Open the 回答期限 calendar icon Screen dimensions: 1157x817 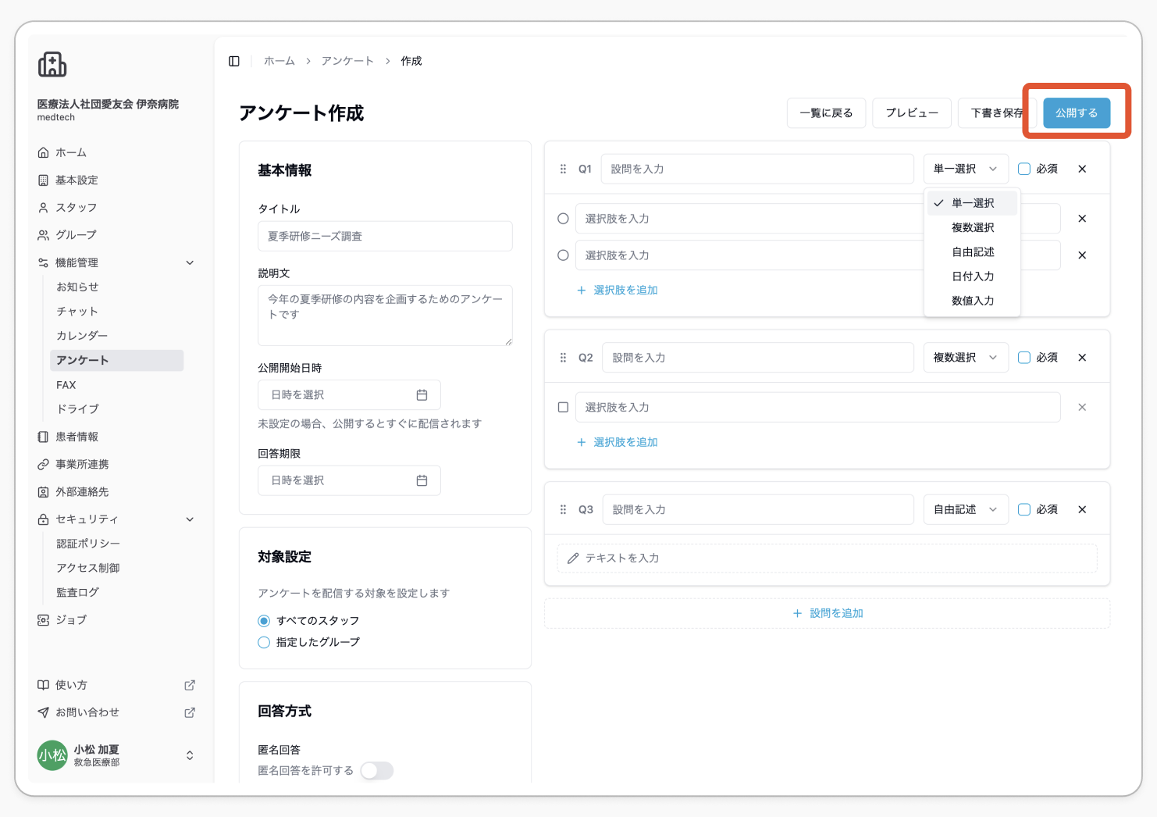pyautogui.click(x=422, y=480)
